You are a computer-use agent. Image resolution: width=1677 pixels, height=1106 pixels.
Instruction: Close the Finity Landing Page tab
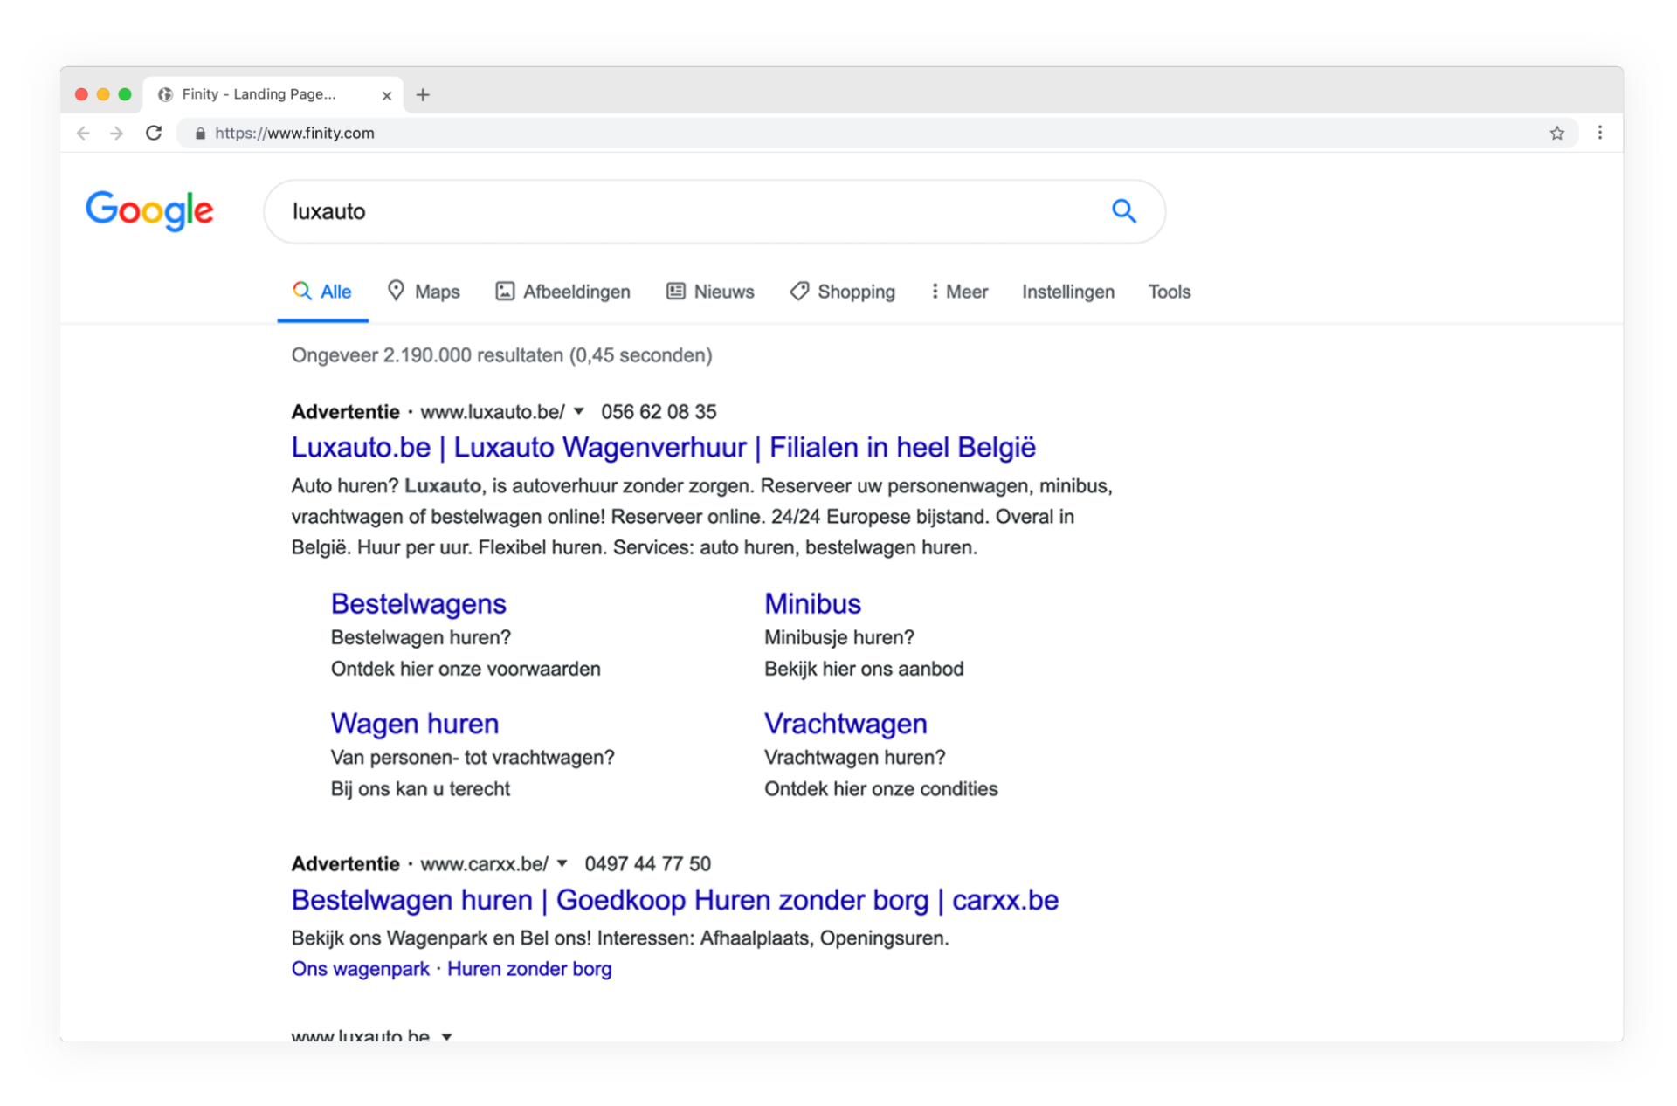pyautogui.click(x=386, y=95)
